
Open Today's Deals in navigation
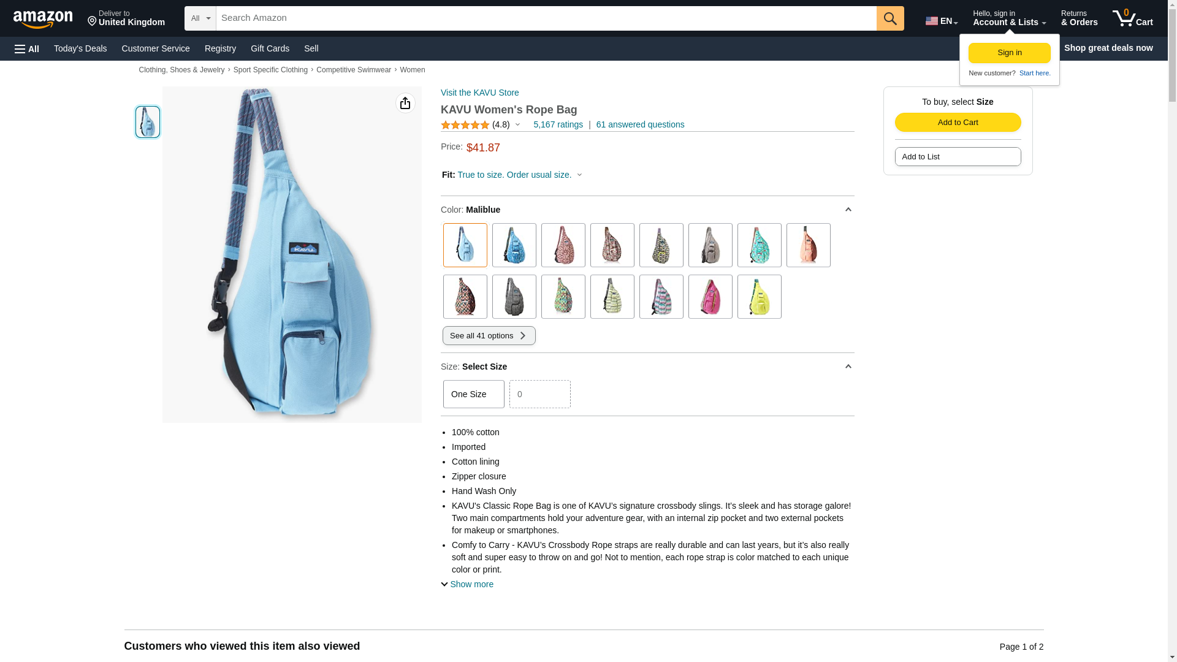coord(80,48)
